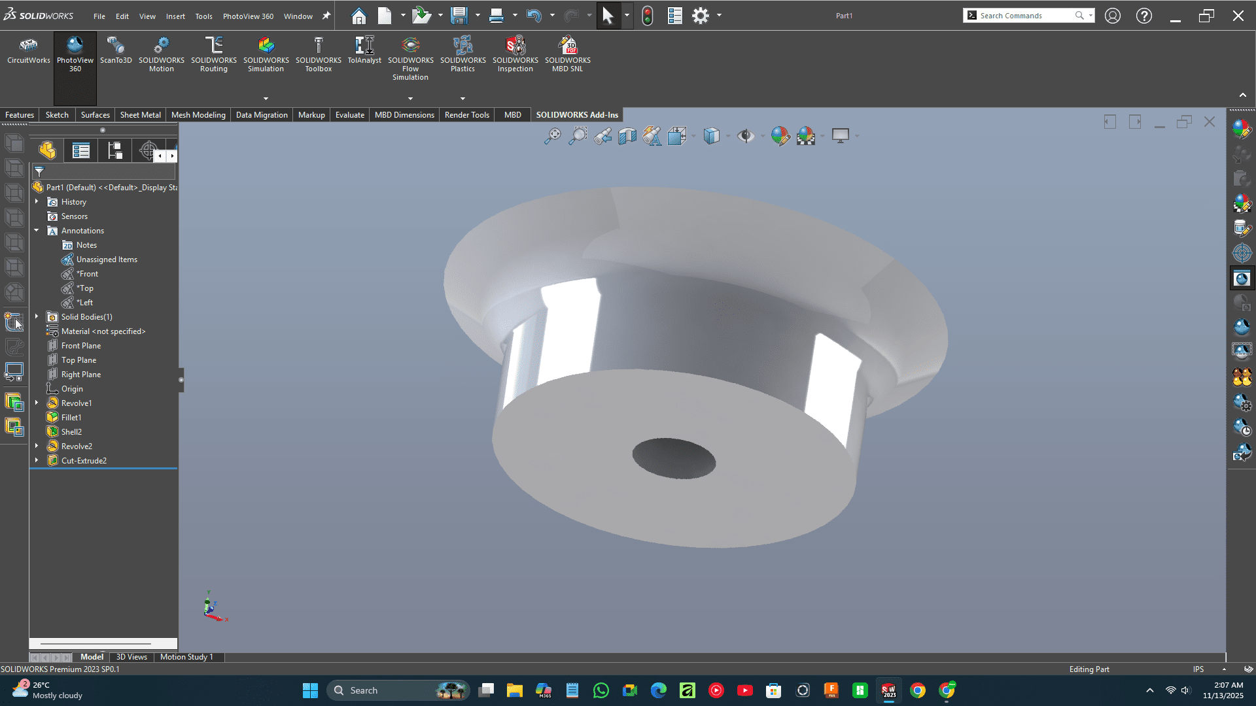Screen dimensions: 1256x706
Task: Open the Sketch ribbon tab
Action: tap(57, 115)
